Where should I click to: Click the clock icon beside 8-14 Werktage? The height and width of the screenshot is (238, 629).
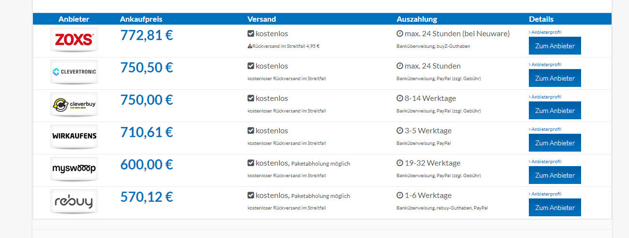(400, 98)
